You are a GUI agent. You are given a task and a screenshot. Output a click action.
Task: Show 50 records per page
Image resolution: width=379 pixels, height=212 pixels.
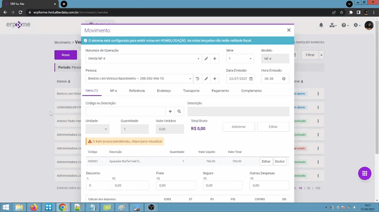[x=308, y=188]
